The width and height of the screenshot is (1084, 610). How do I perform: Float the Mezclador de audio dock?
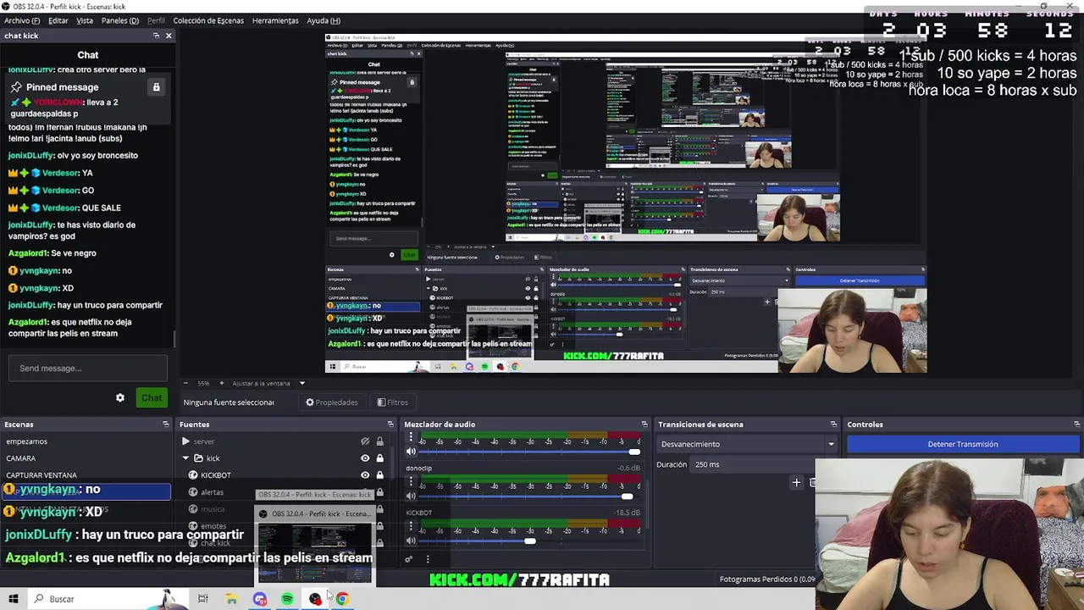[x=644, y=424]
